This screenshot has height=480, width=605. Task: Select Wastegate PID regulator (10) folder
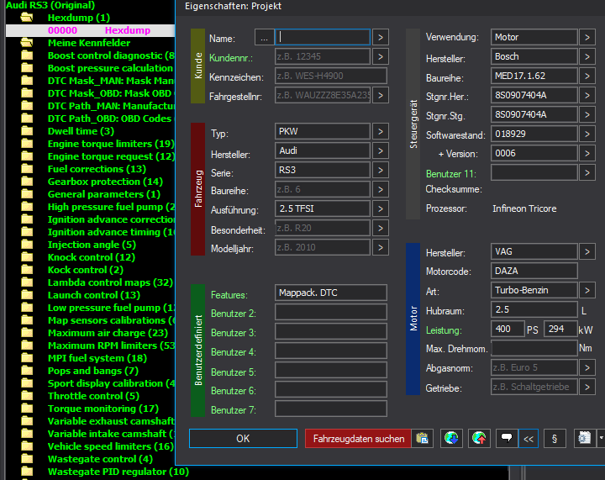(x=118, y=472)
